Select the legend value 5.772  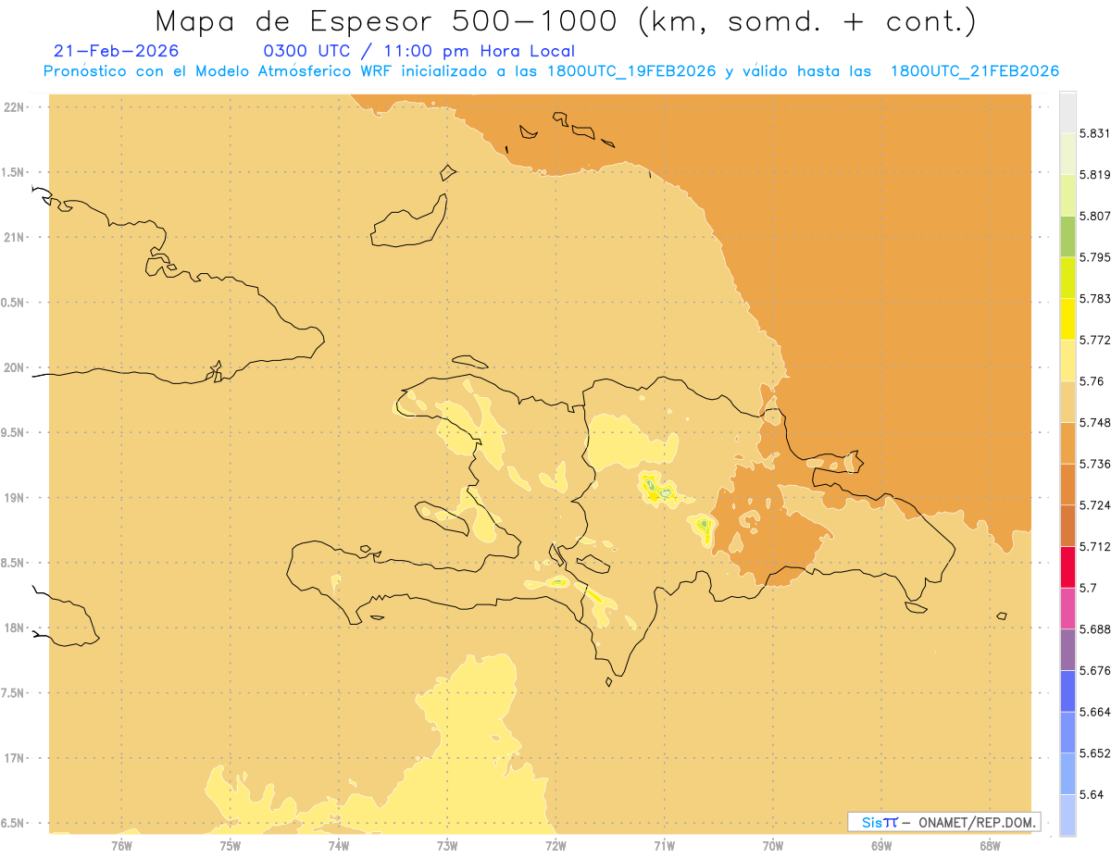click(1094, 340)
